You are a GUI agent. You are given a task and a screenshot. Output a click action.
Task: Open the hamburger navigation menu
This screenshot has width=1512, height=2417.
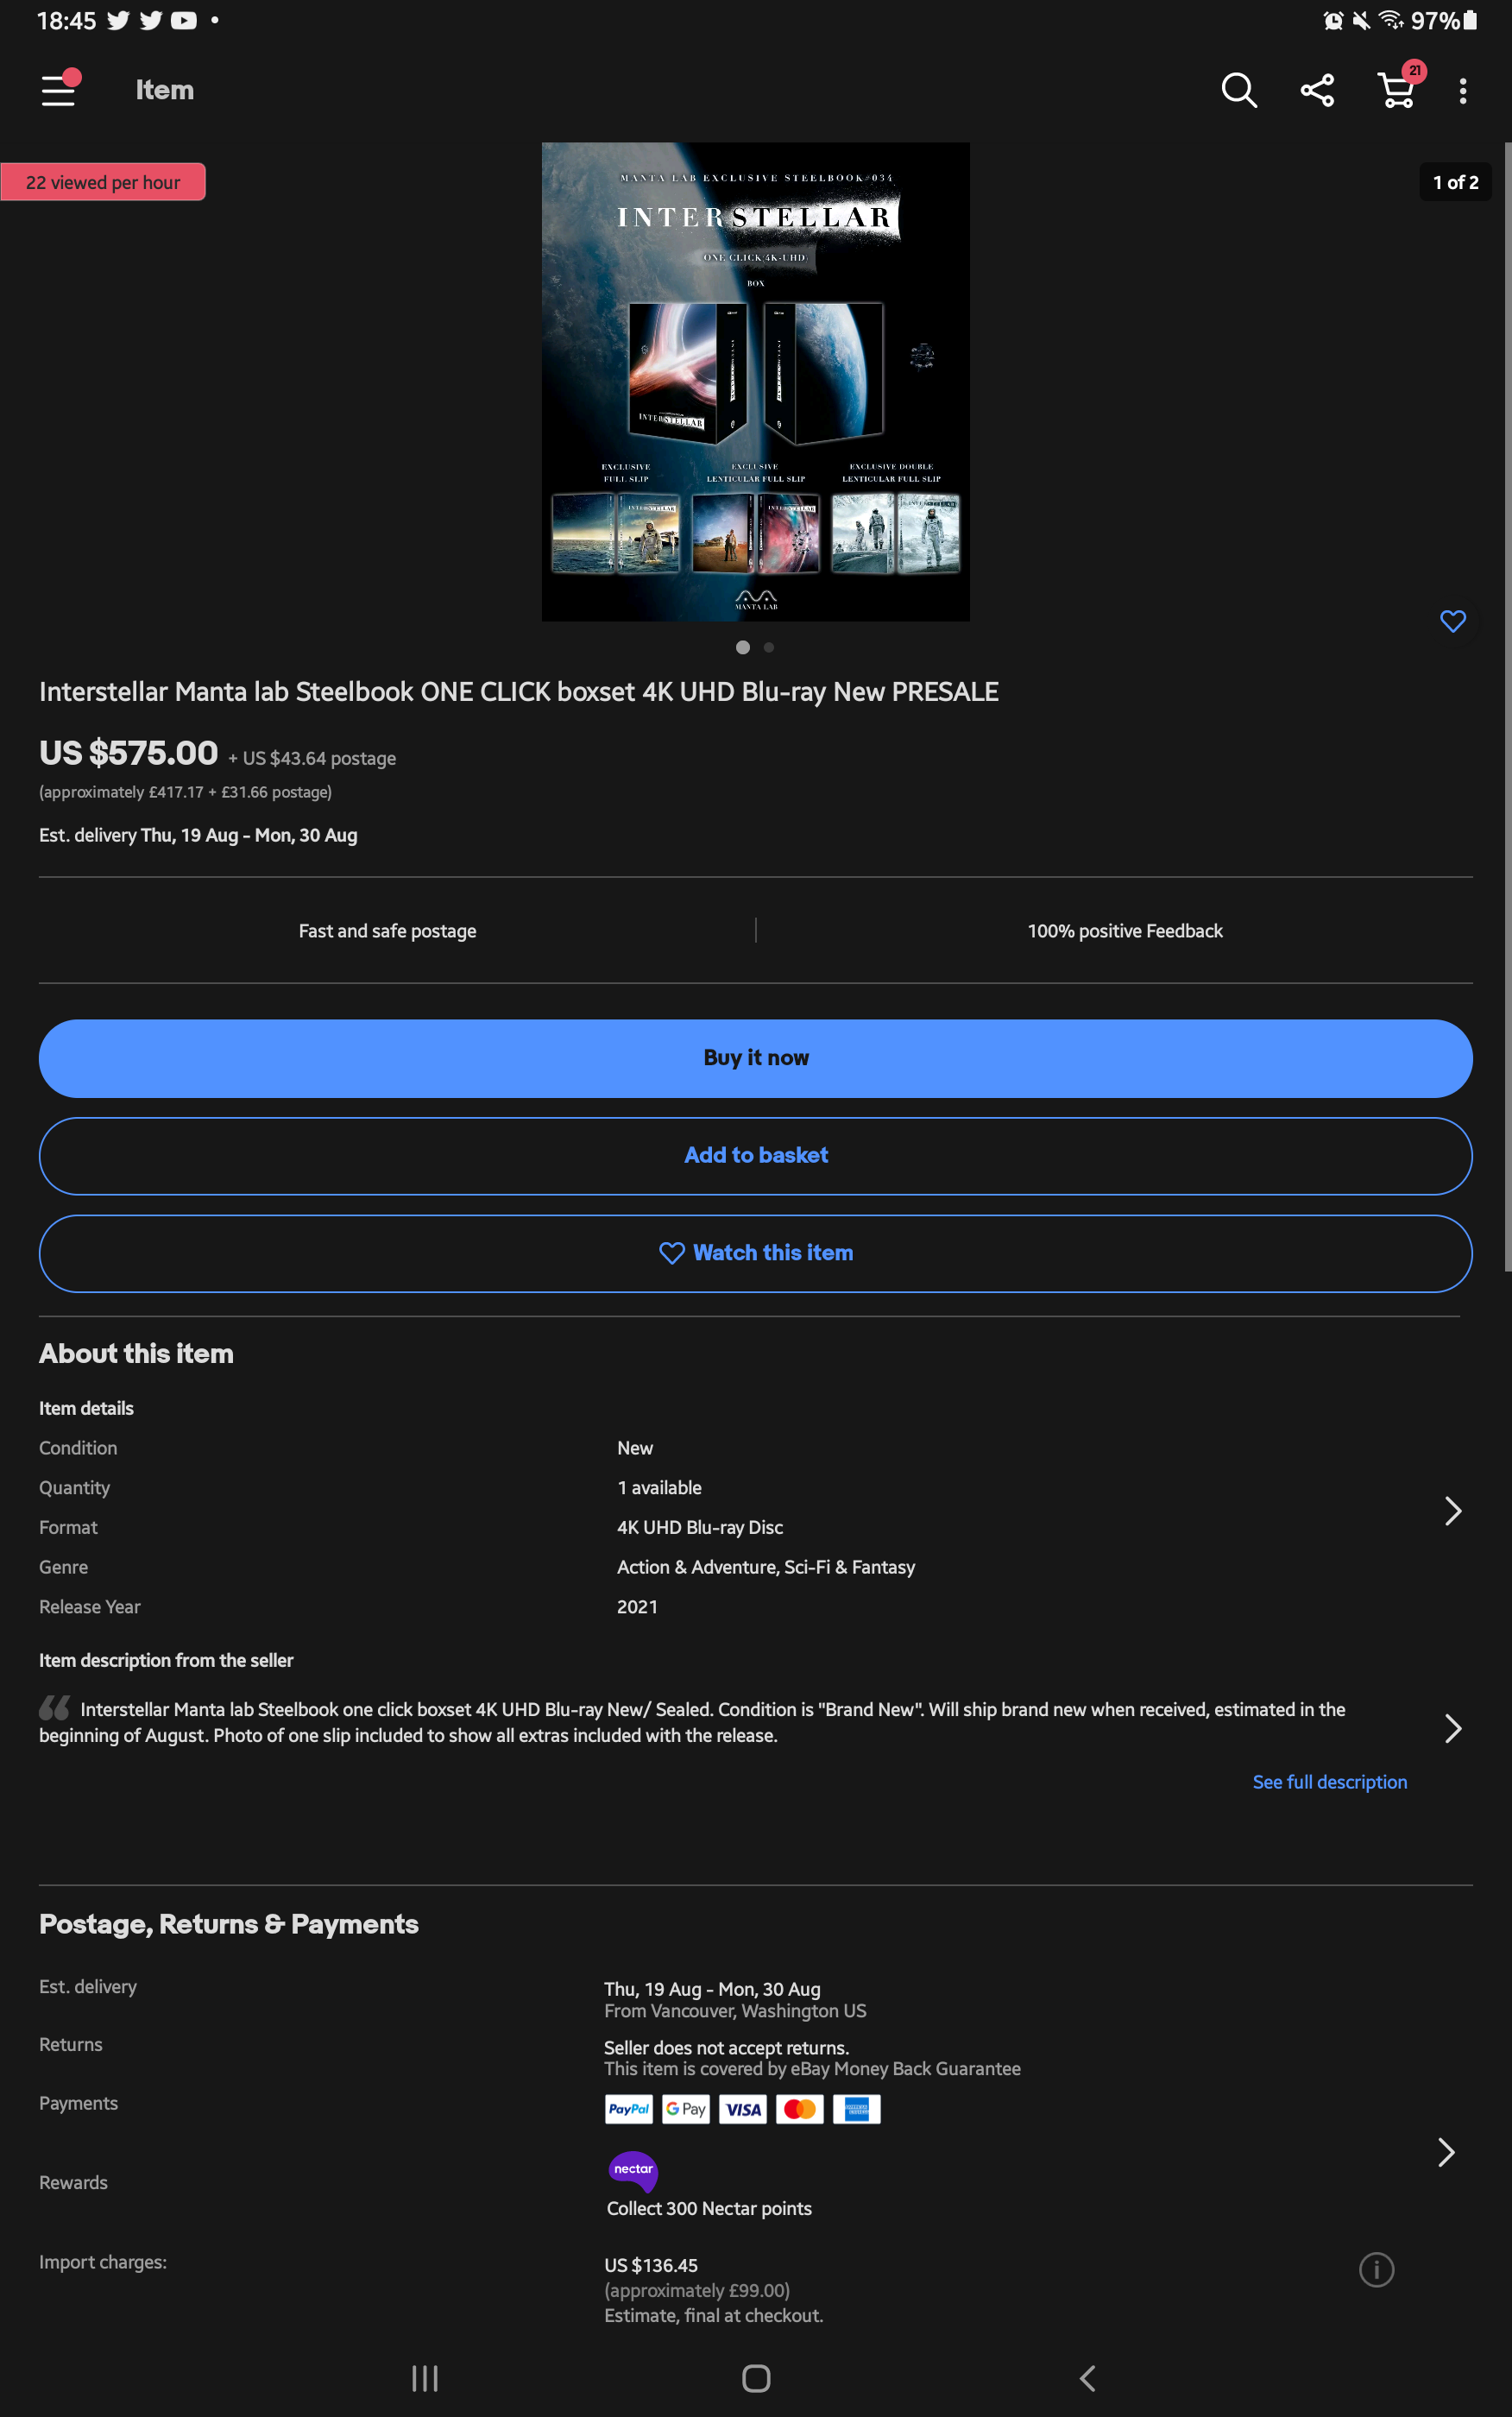coord(59,89)
